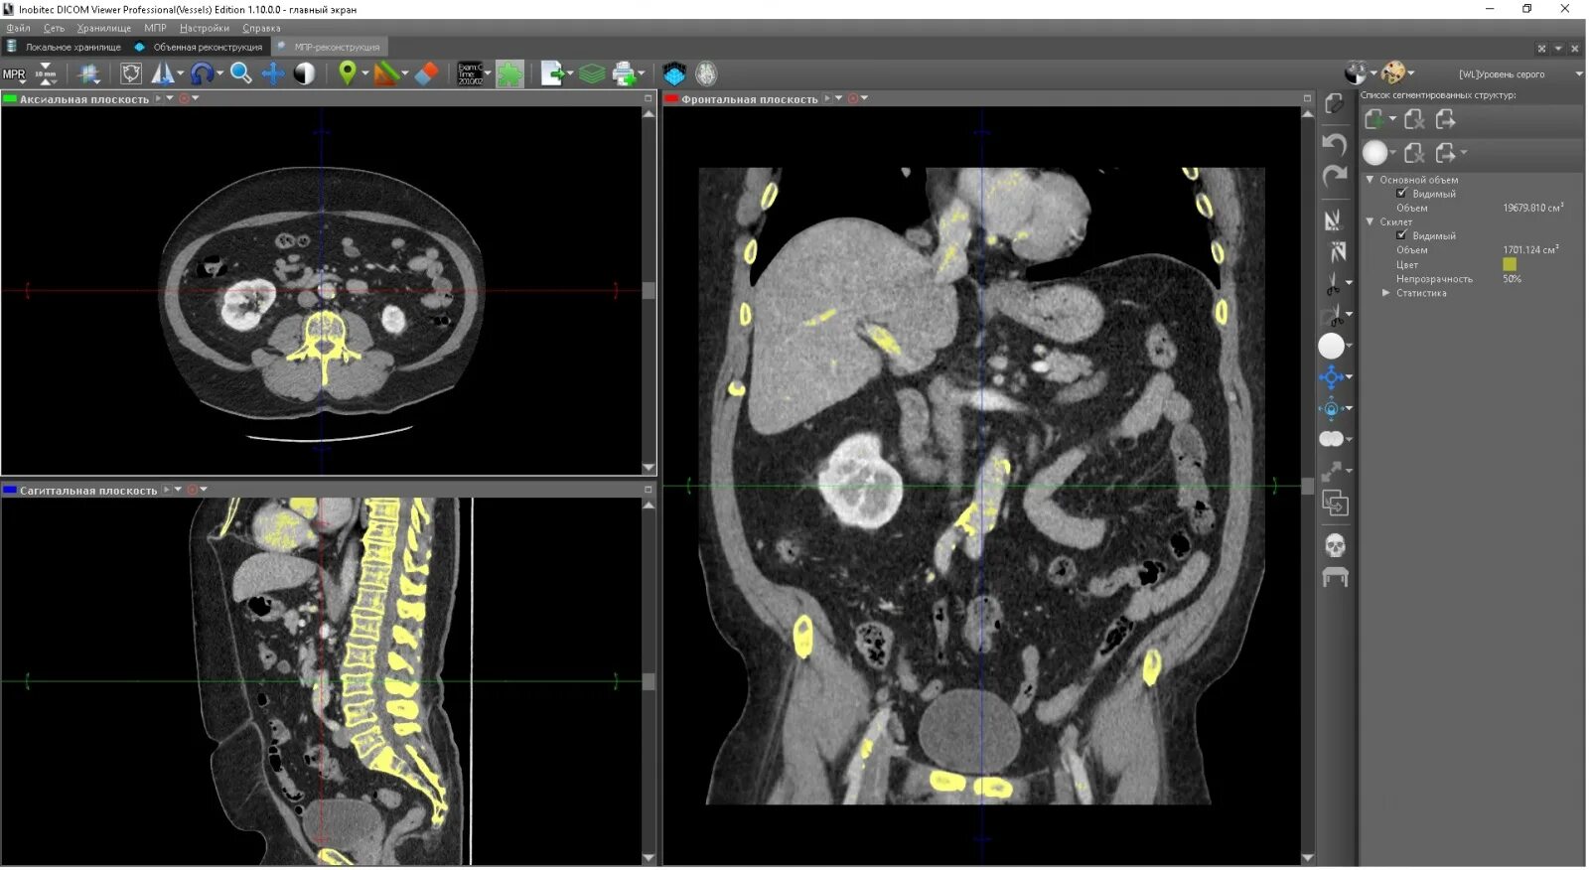Click the brain icon in the toolbar
The width and height of the screenshot is (1589, 870).
coord(707,73)
